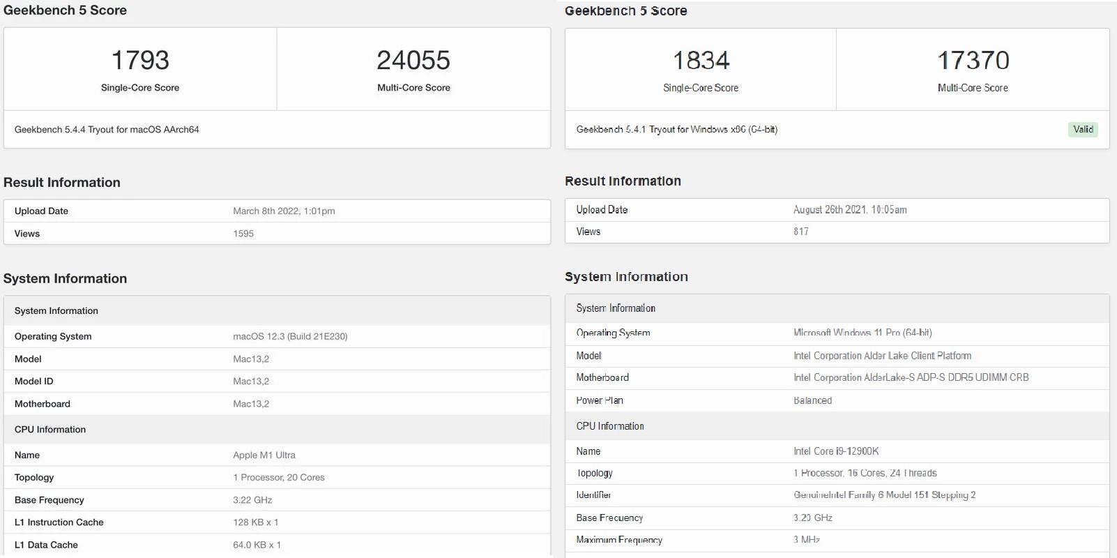Click 'Identifier' row label
This screenshot has height=558, width=1117.
[593, 495]
